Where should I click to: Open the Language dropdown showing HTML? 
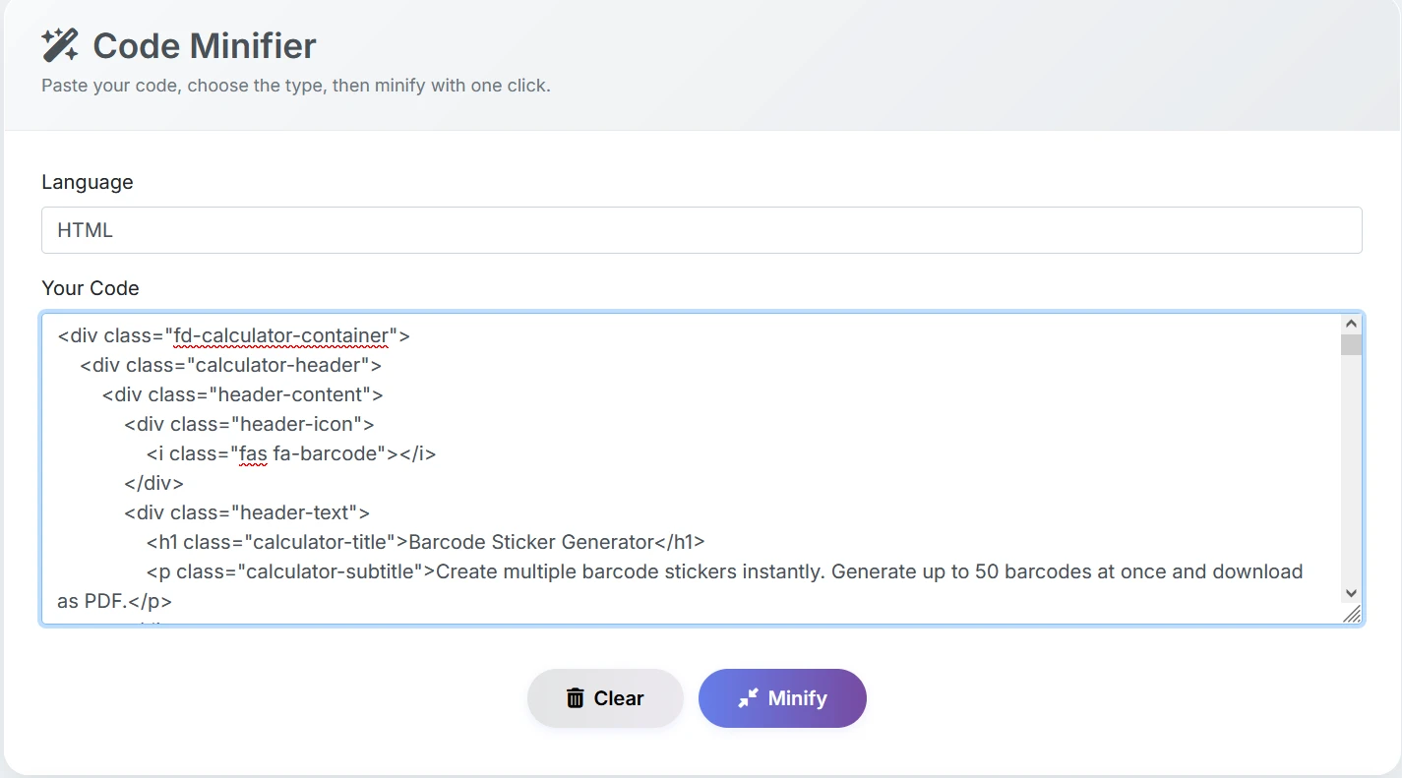(x=701, y=229)
